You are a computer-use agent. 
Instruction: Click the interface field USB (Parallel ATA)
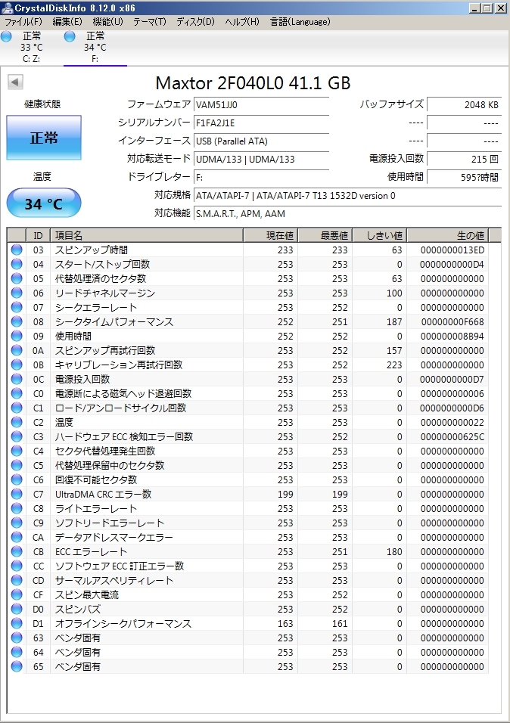[261, 141]
